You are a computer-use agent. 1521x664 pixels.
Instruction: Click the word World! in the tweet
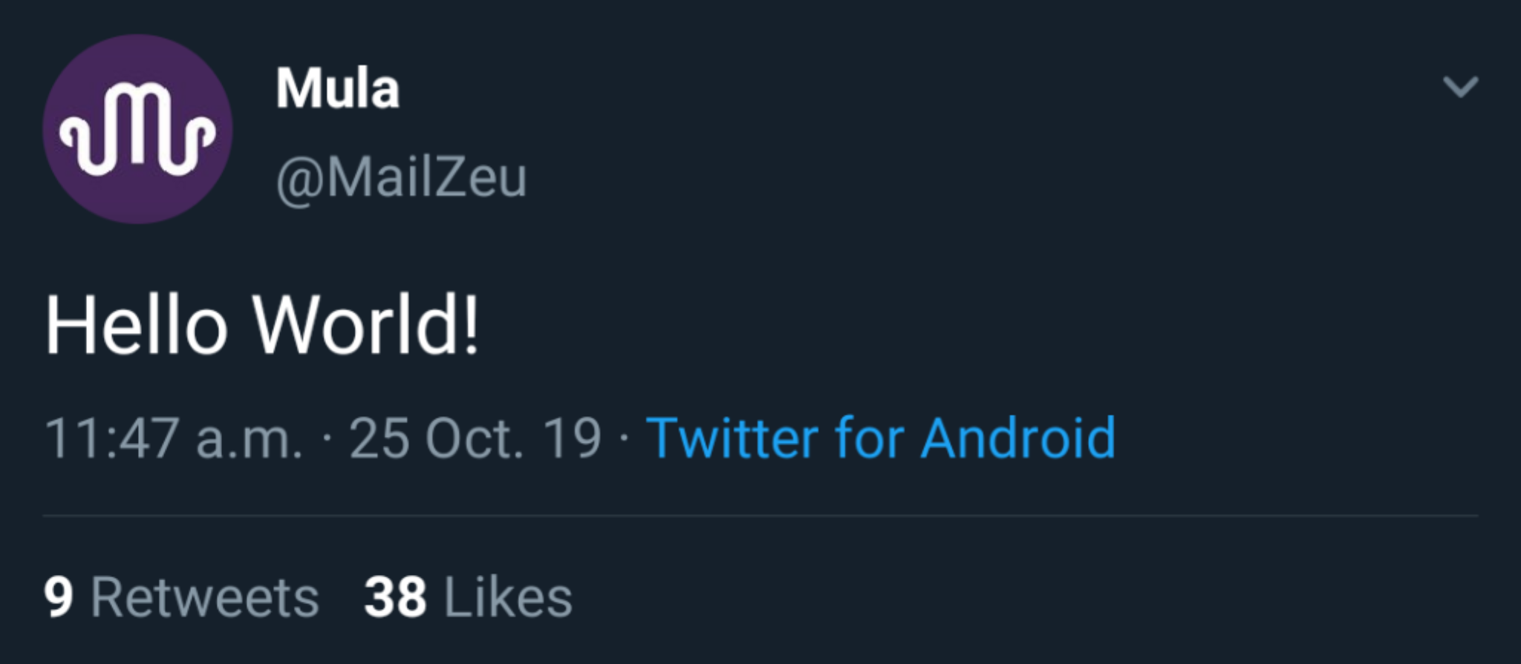click(366, 326)
